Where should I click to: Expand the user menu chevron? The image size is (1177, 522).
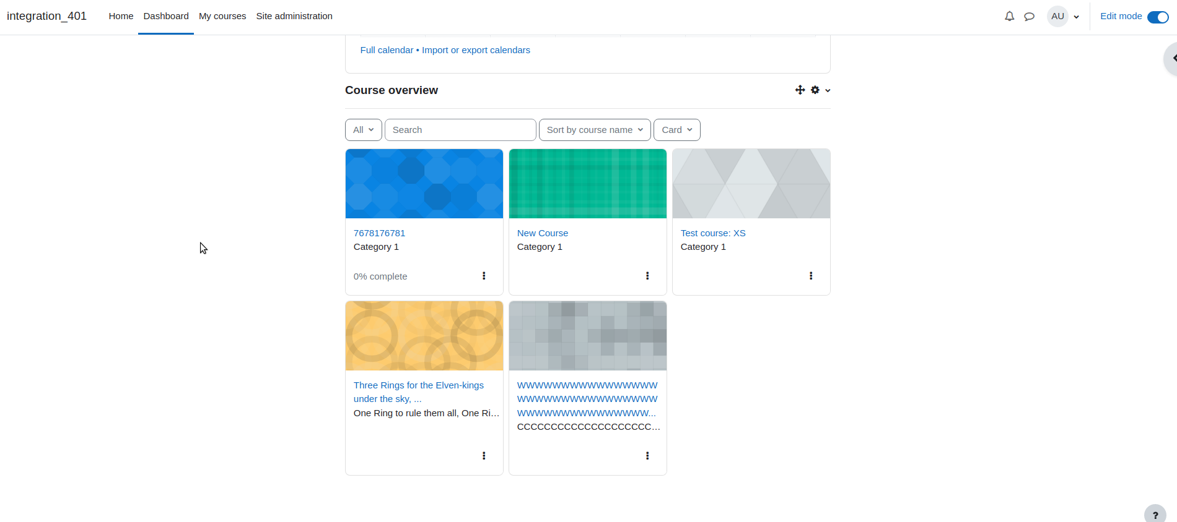tap(1077, 17)
